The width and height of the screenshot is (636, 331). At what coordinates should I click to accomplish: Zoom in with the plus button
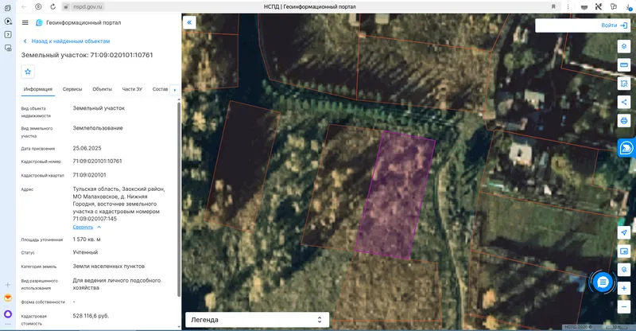(x=624, y=288)
